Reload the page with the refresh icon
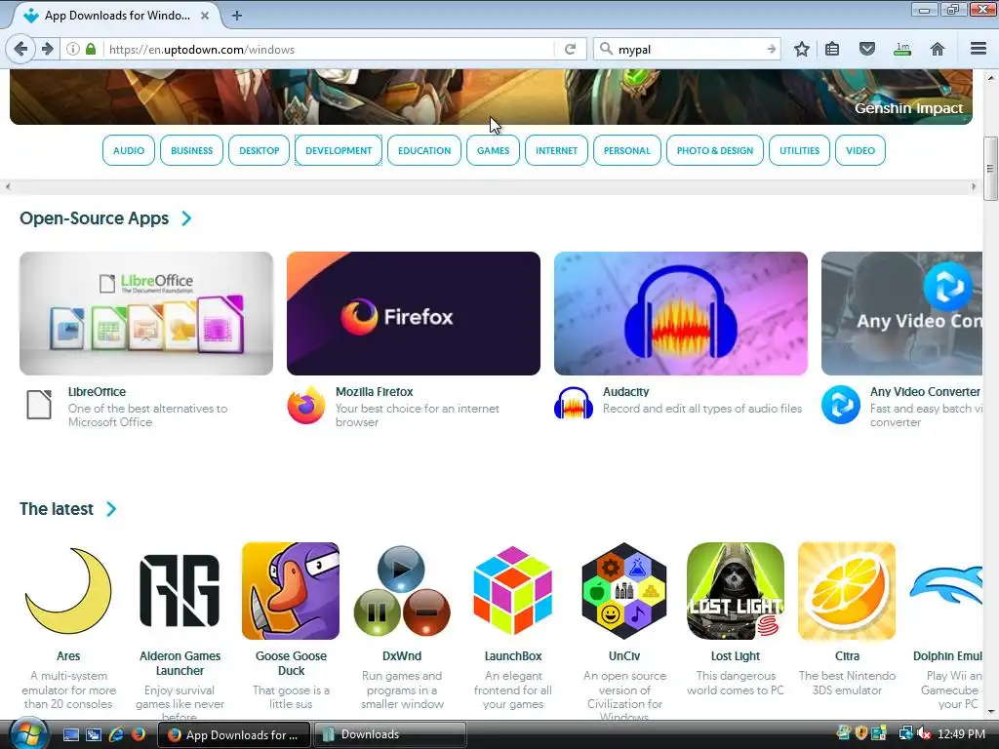 [x=570, y=49]
